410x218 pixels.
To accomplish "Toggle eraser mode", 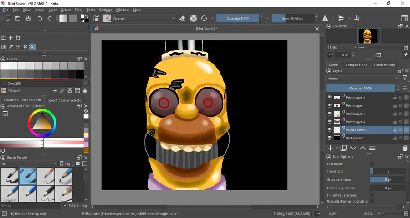I will [183, 19].
